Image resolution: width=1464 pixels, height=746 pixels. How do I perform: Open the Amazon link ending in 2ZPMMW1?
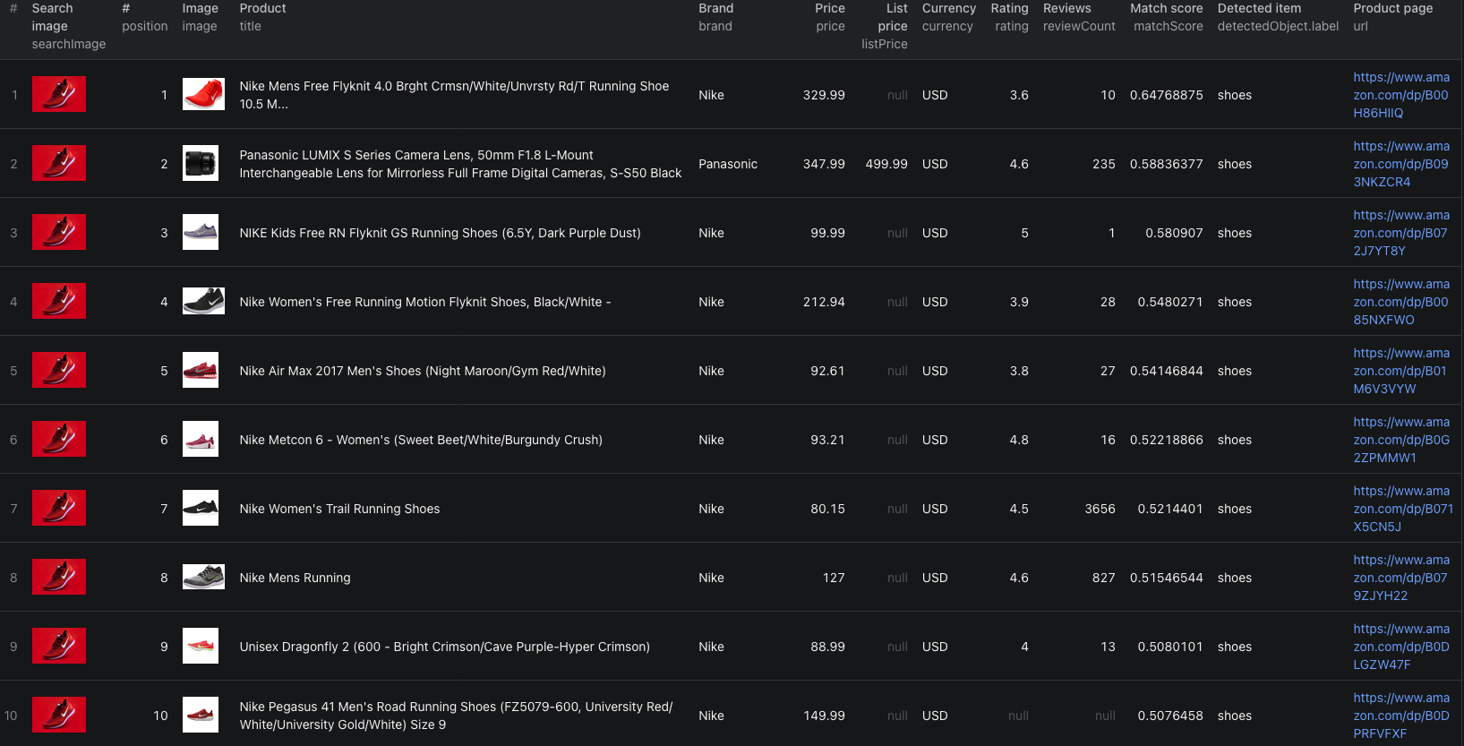[1401, 440]
